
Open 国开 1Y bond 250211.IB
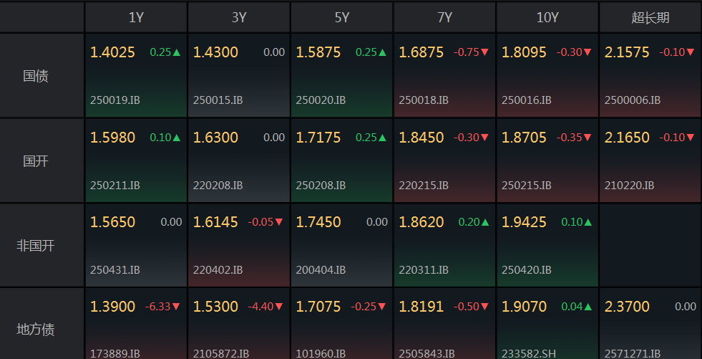[115, 185]
